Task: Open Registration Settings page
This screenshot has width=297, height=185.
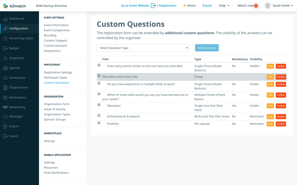Action: pos(58,72)
